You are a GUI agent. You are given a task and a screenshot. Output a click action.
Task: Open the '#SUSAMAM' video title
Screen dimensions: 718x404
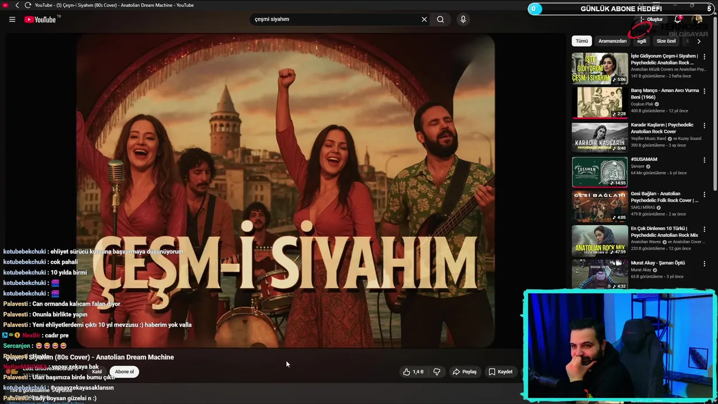[x=644, y=159]
